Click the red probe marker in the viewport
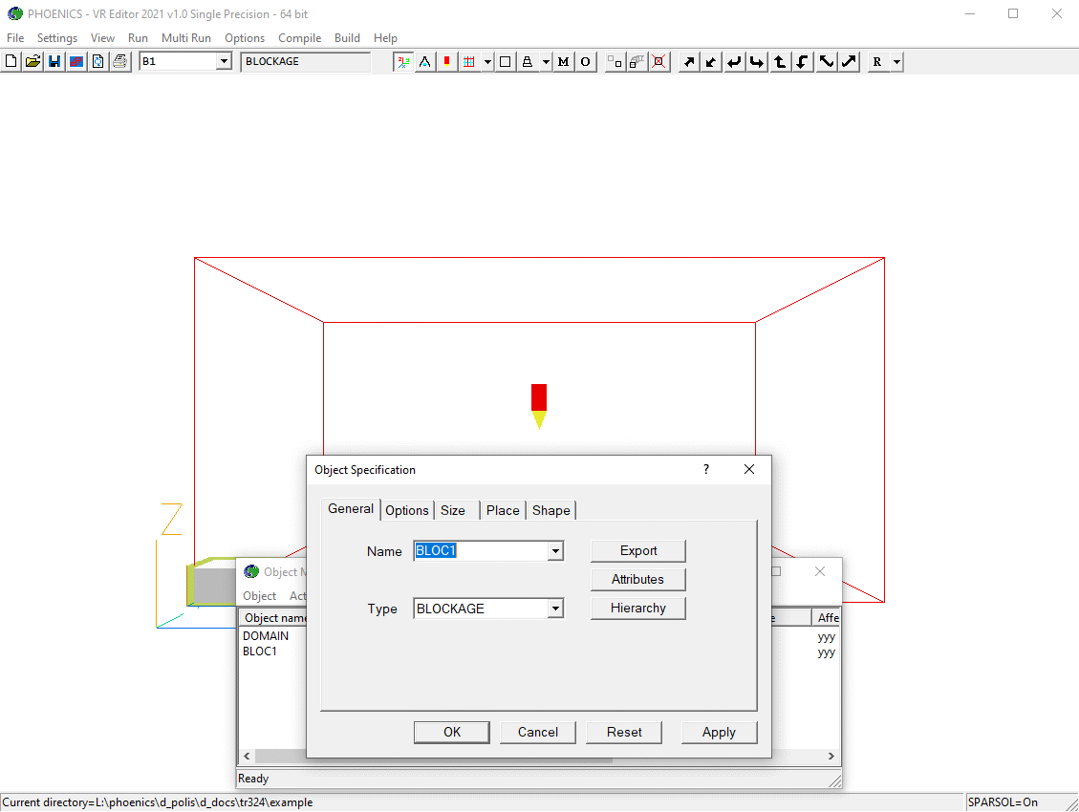The height and width of the screenshot is (812, 1079). 539,397
